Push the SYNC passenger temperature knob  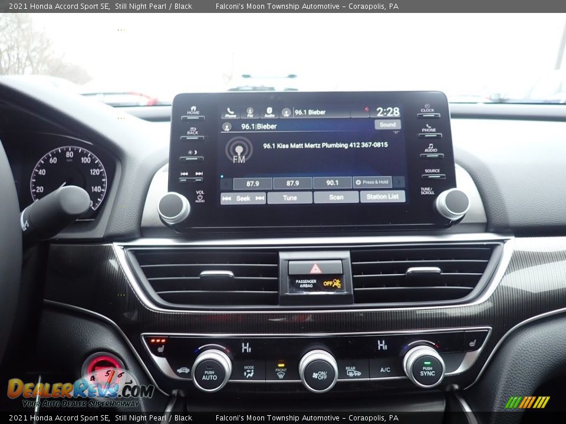[x=424, y=367]
